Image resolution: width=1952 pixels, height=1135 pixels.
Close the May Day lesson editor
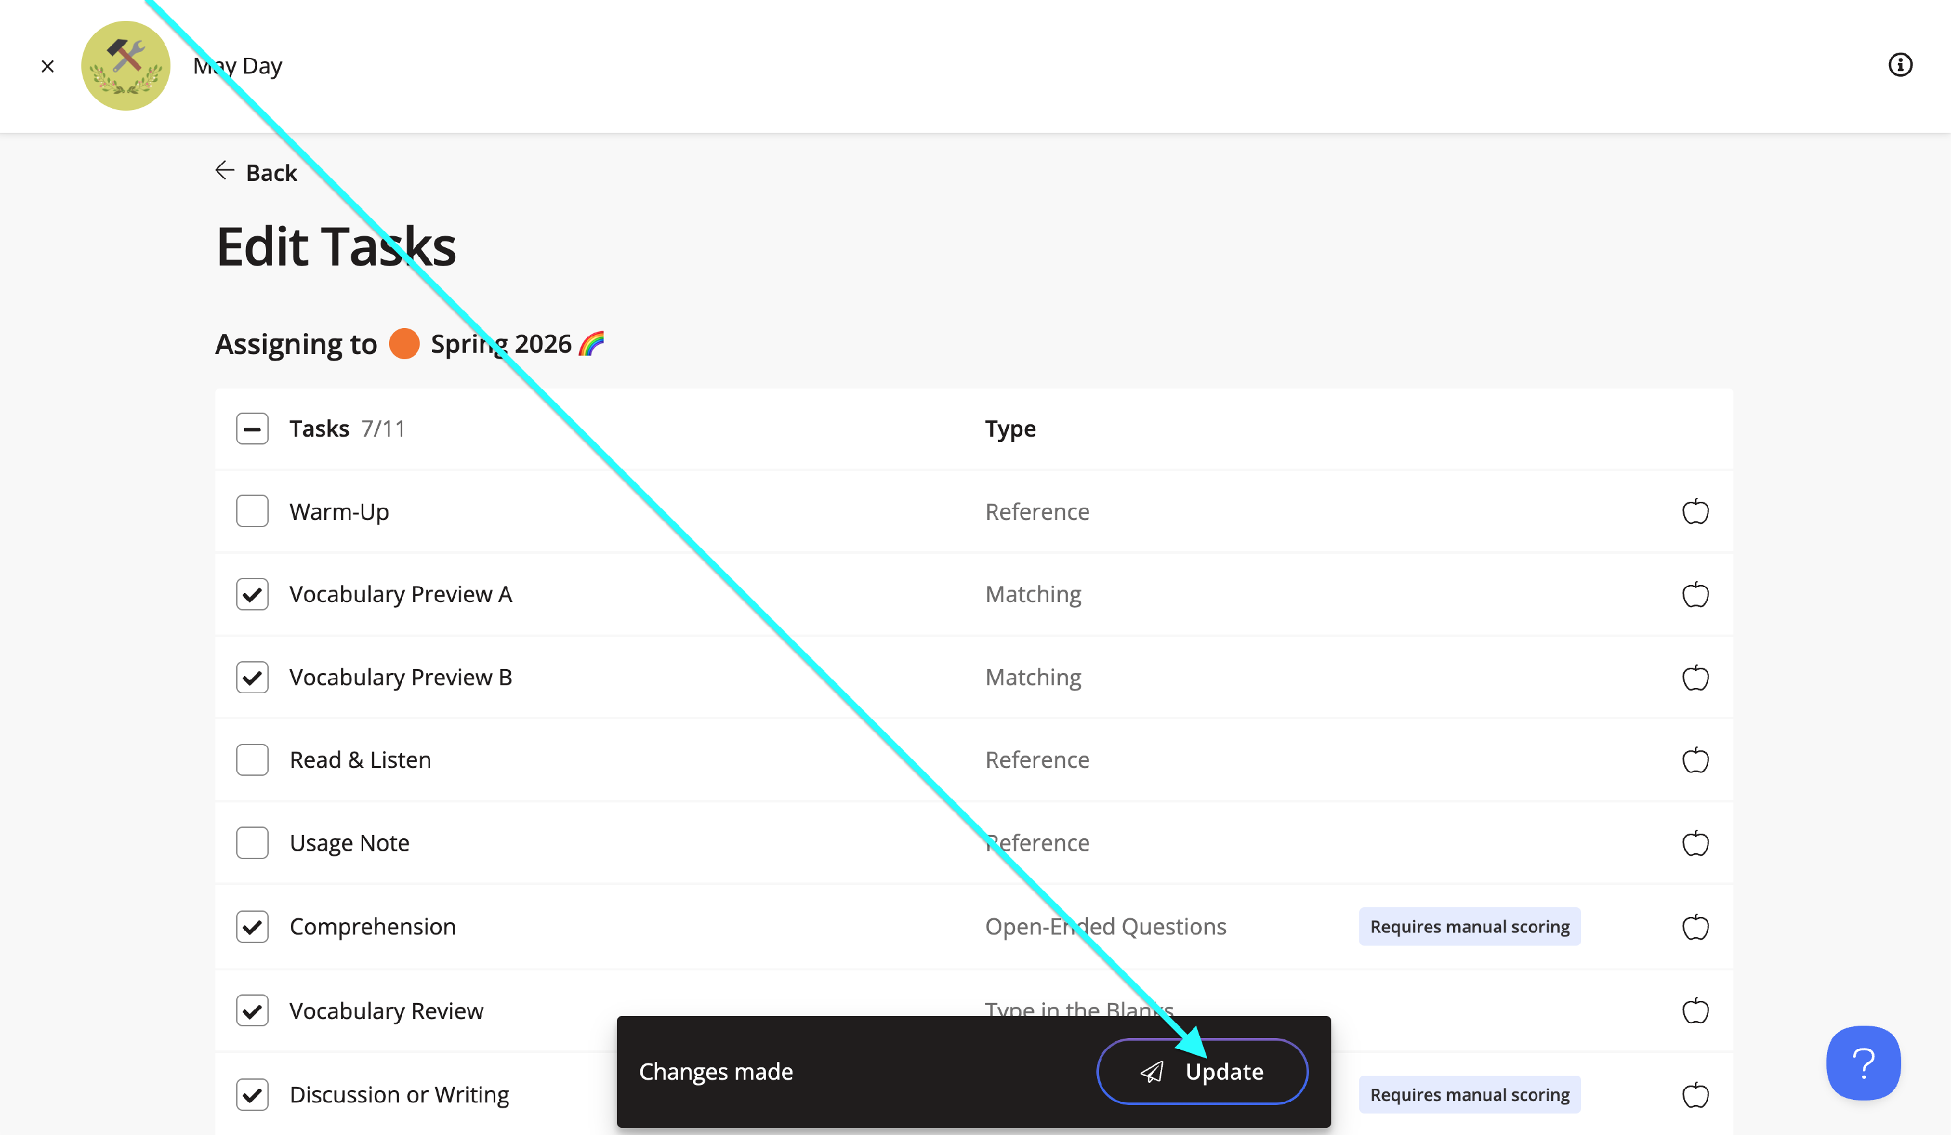pos(48,66)
